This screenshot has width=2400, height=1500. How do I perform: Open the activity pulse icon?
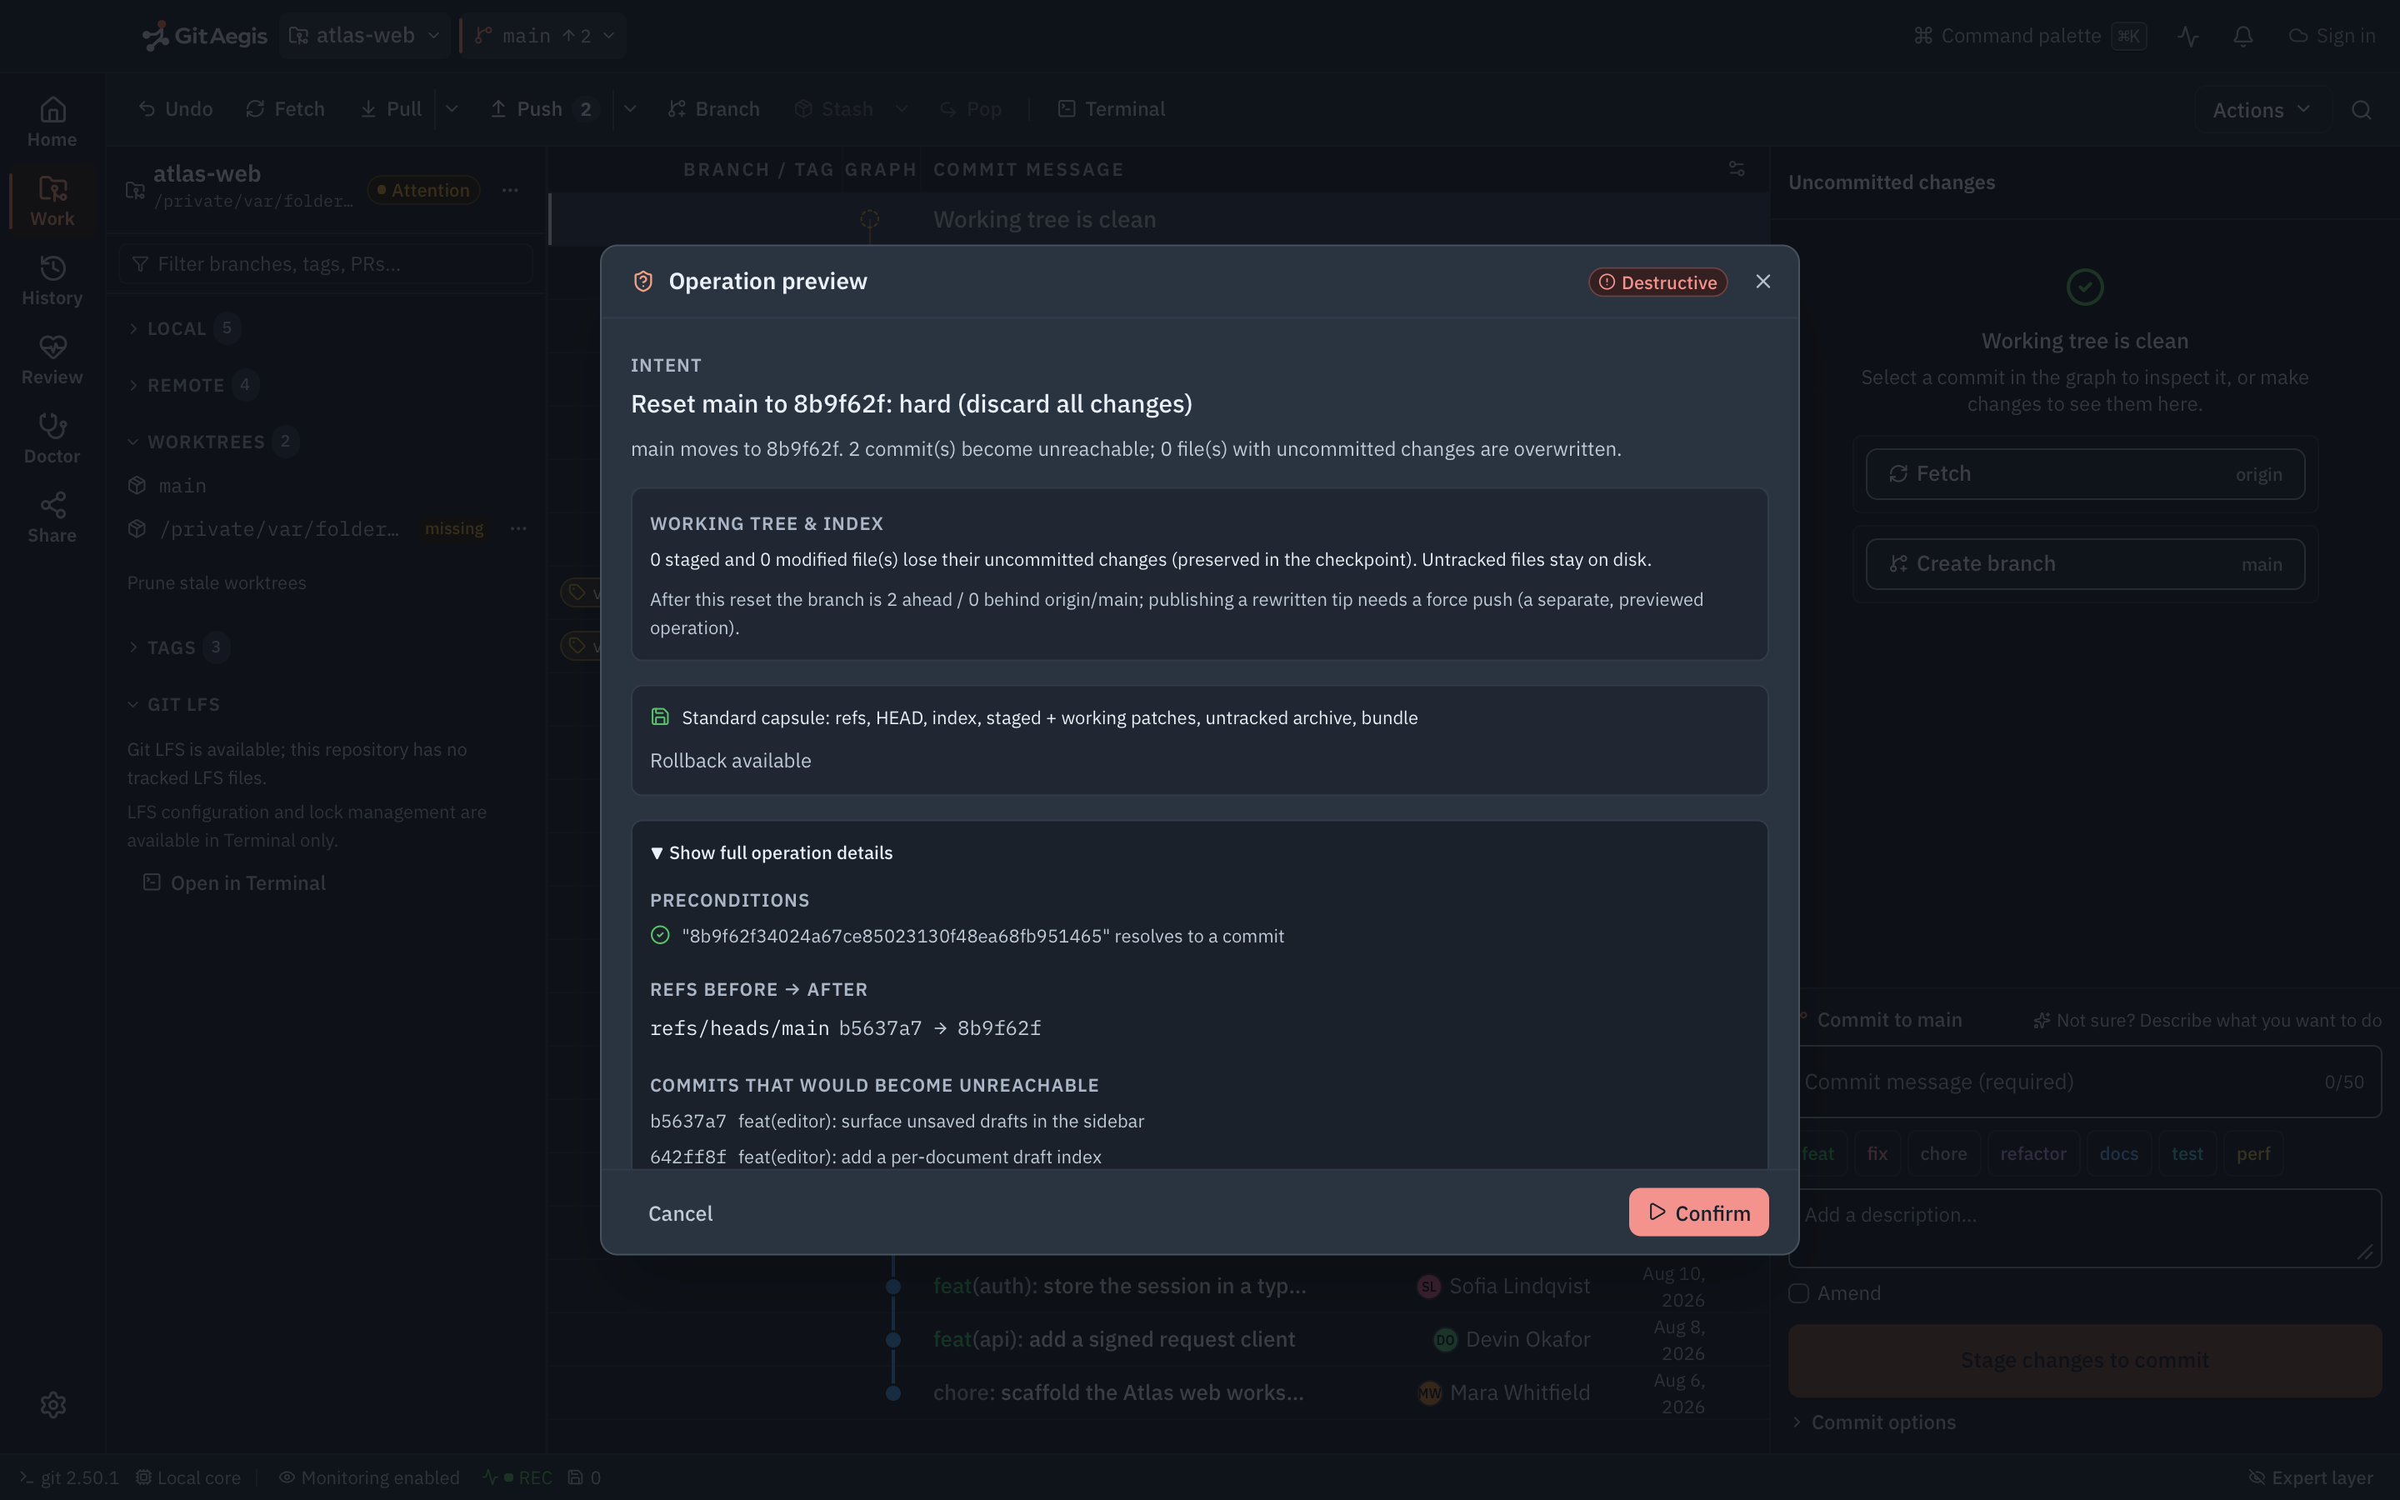pos(2189,36)
